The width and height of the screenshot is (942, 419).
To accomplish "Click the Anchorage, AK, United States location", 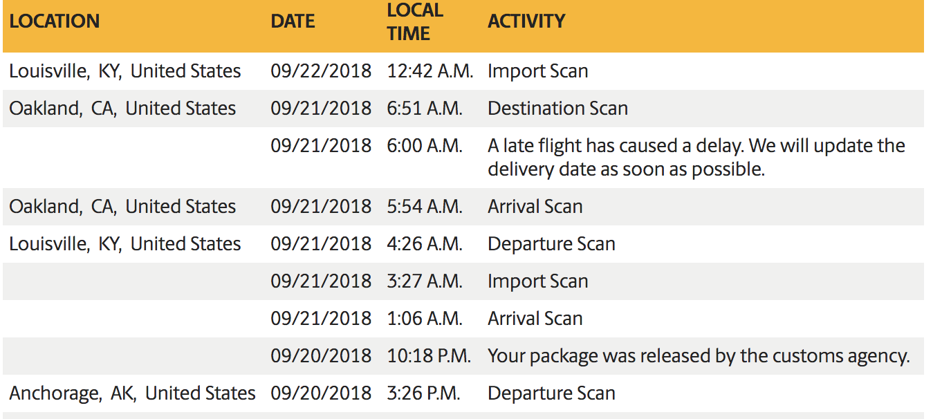I will tap(132, 393).
